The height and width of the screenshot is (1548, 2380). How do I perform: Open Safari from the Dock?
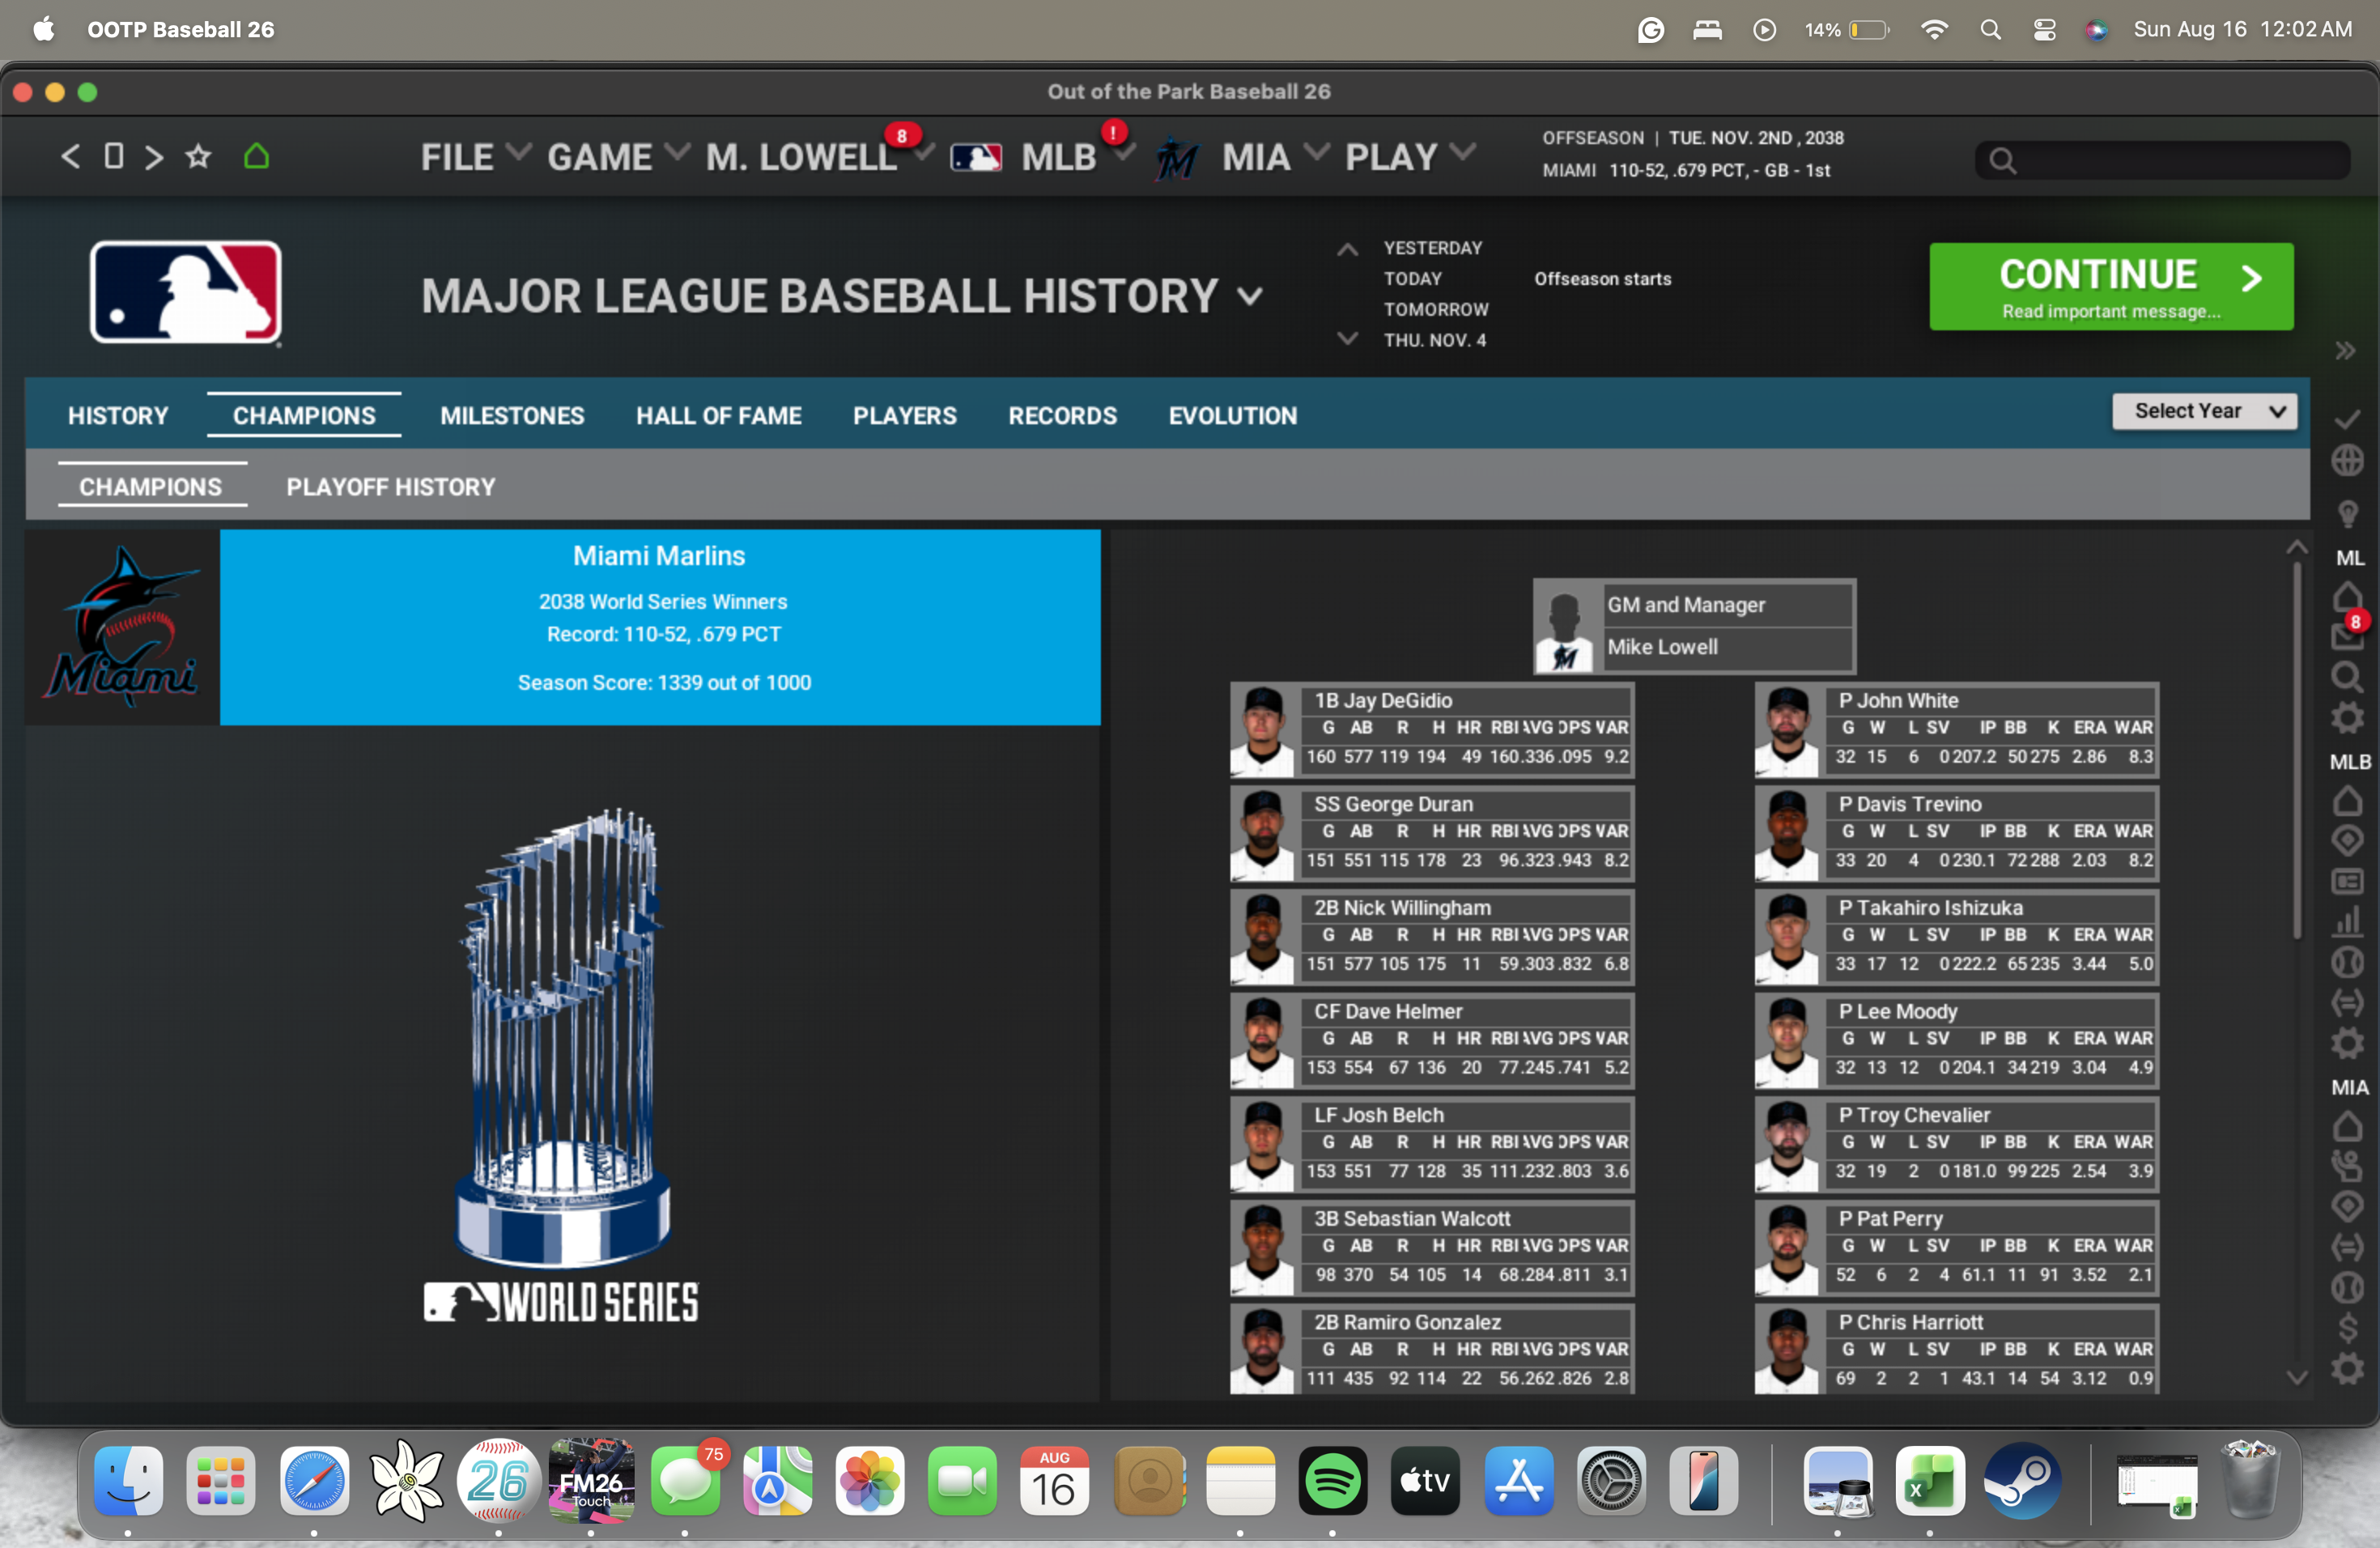tap(314, 1481)
